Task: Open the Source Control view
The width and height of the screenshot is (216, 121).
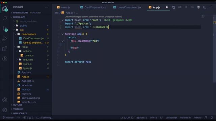Action: pos(5,29)
